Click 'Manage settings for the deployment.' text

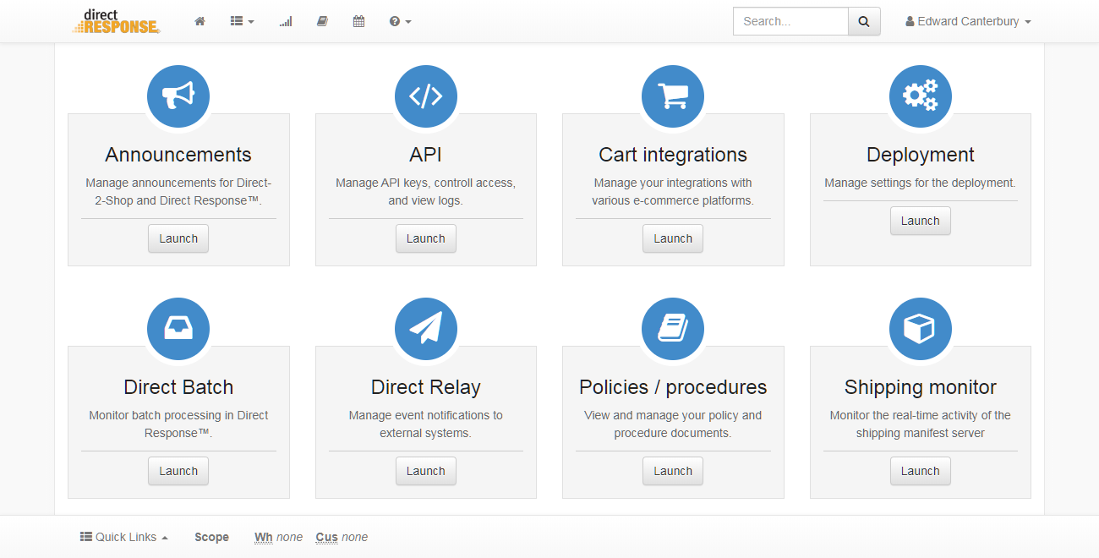(921, 183)
